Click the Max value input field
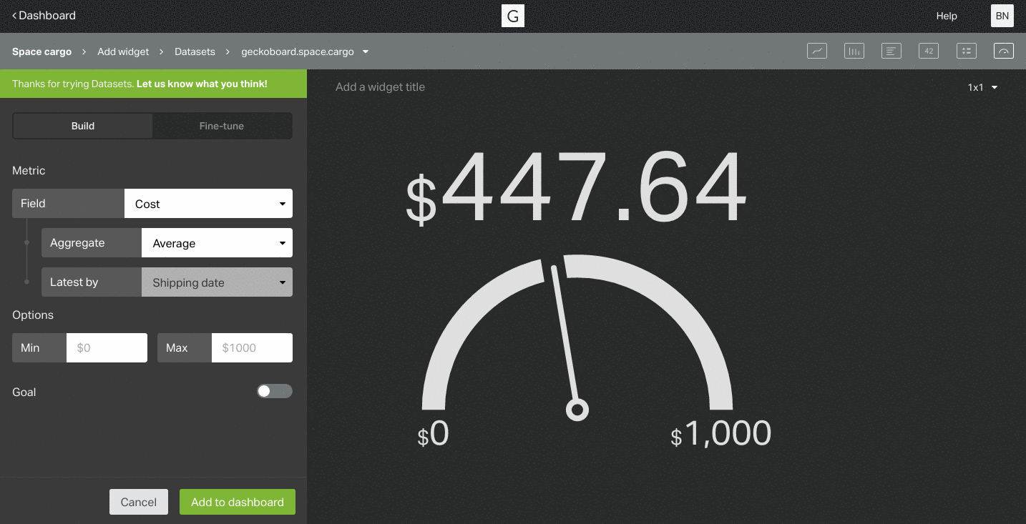This screenshot has height=524, width=1026. coord(252,347)
